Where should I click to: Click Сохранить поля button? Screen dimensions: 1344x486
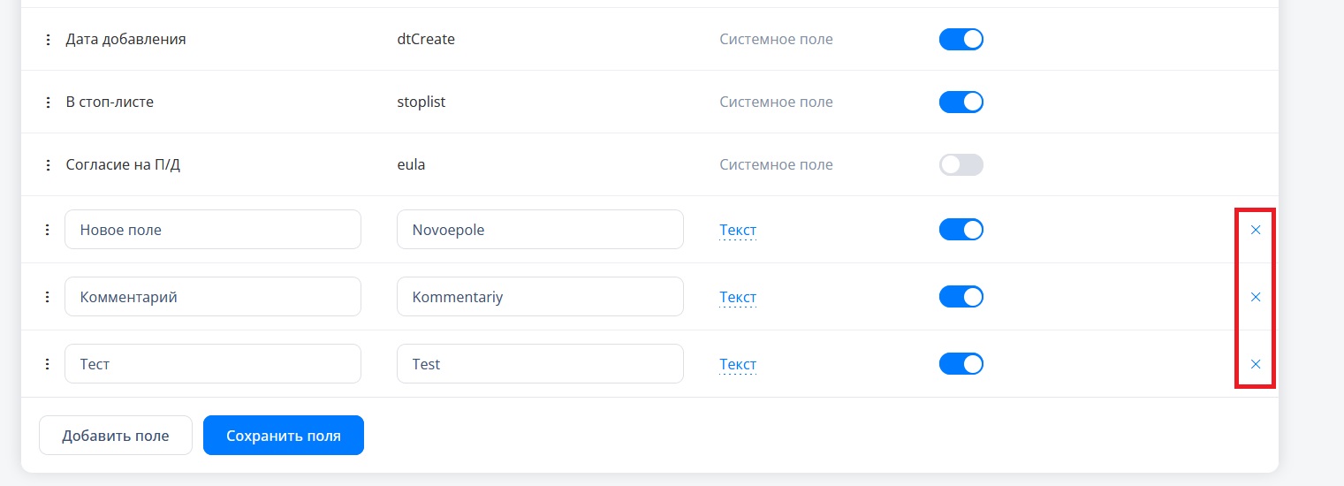(284, 436)
